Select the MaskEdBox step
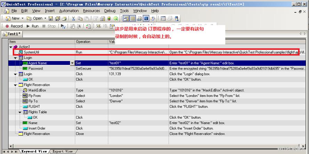309x154 pixels. [157, 90]
